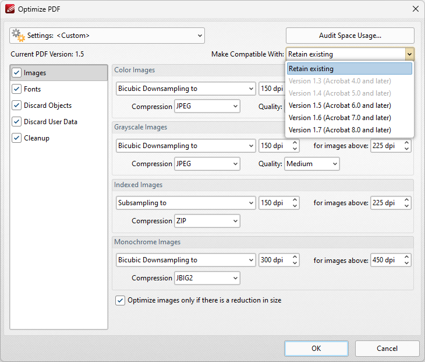
Task: Decrease Grayscale 150 dpi value with down arrow
Action: 295,149
